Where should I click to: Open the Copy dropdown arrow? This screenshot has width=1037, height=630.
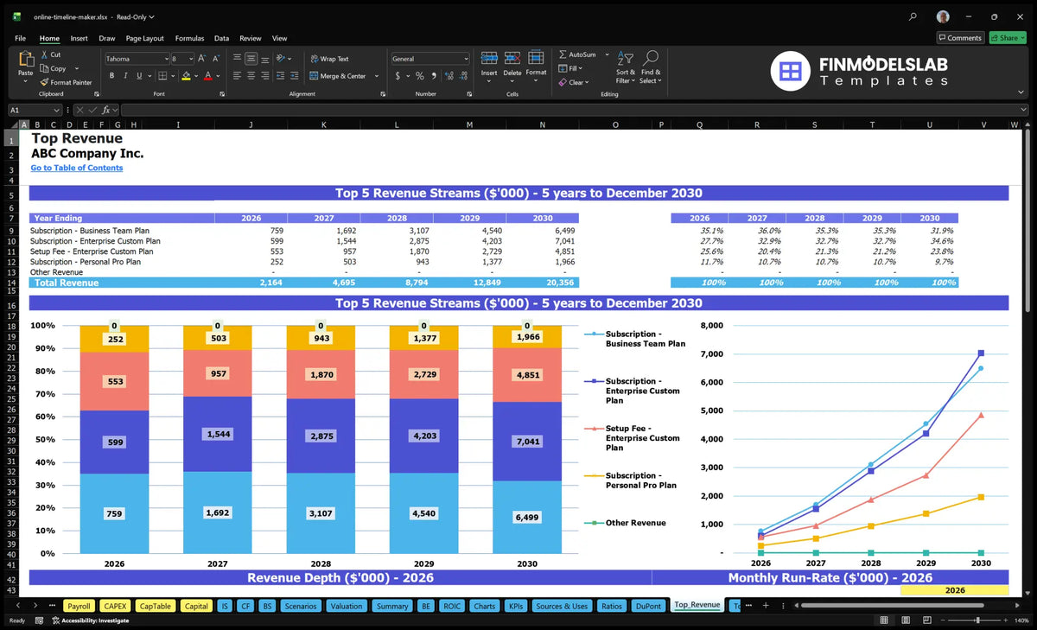coord(76,68)
